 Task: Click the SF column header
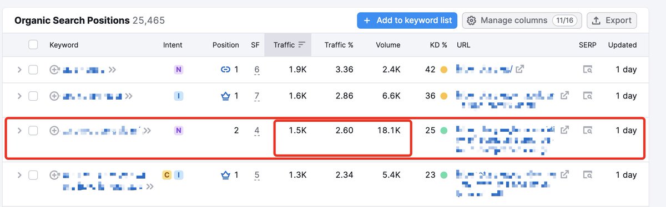click(x=255, y=45)
